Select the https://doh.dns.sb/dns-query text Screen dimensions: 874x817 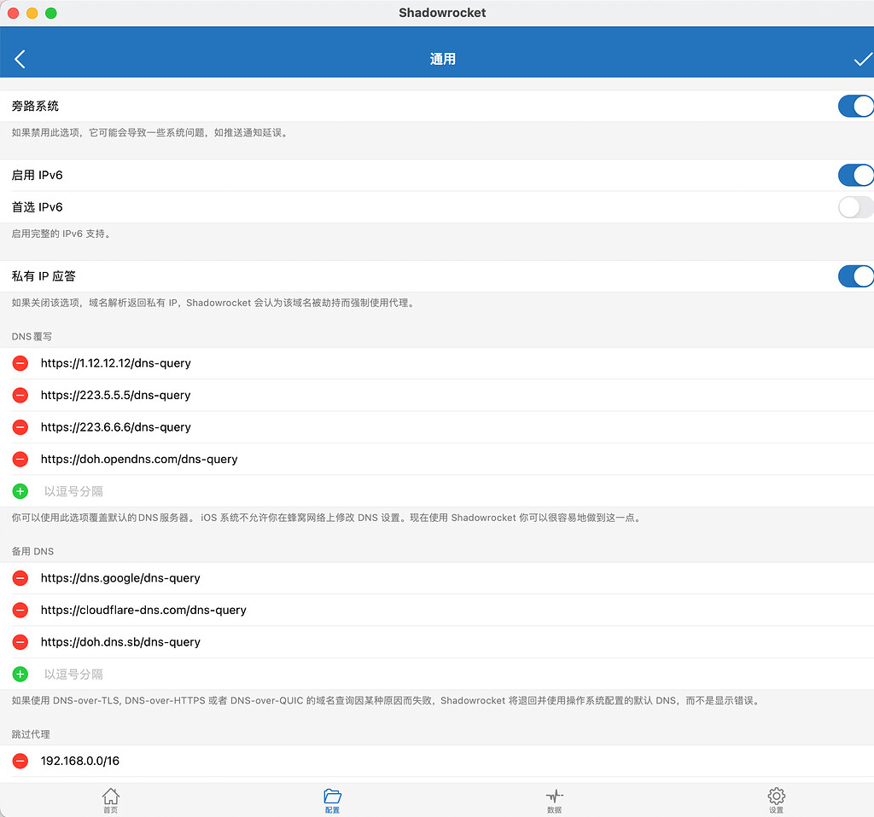pos(120,642)
